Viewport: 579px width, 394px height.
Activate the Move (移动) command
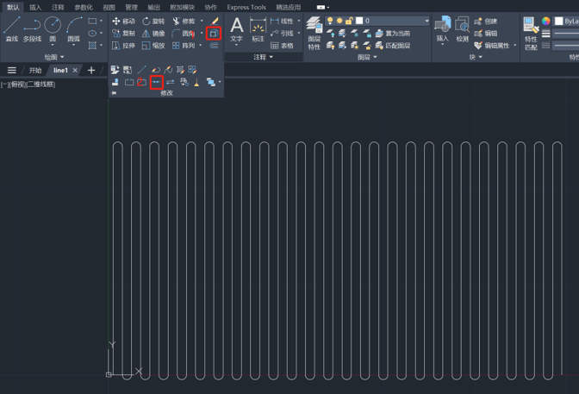click(x=123, y=21)
